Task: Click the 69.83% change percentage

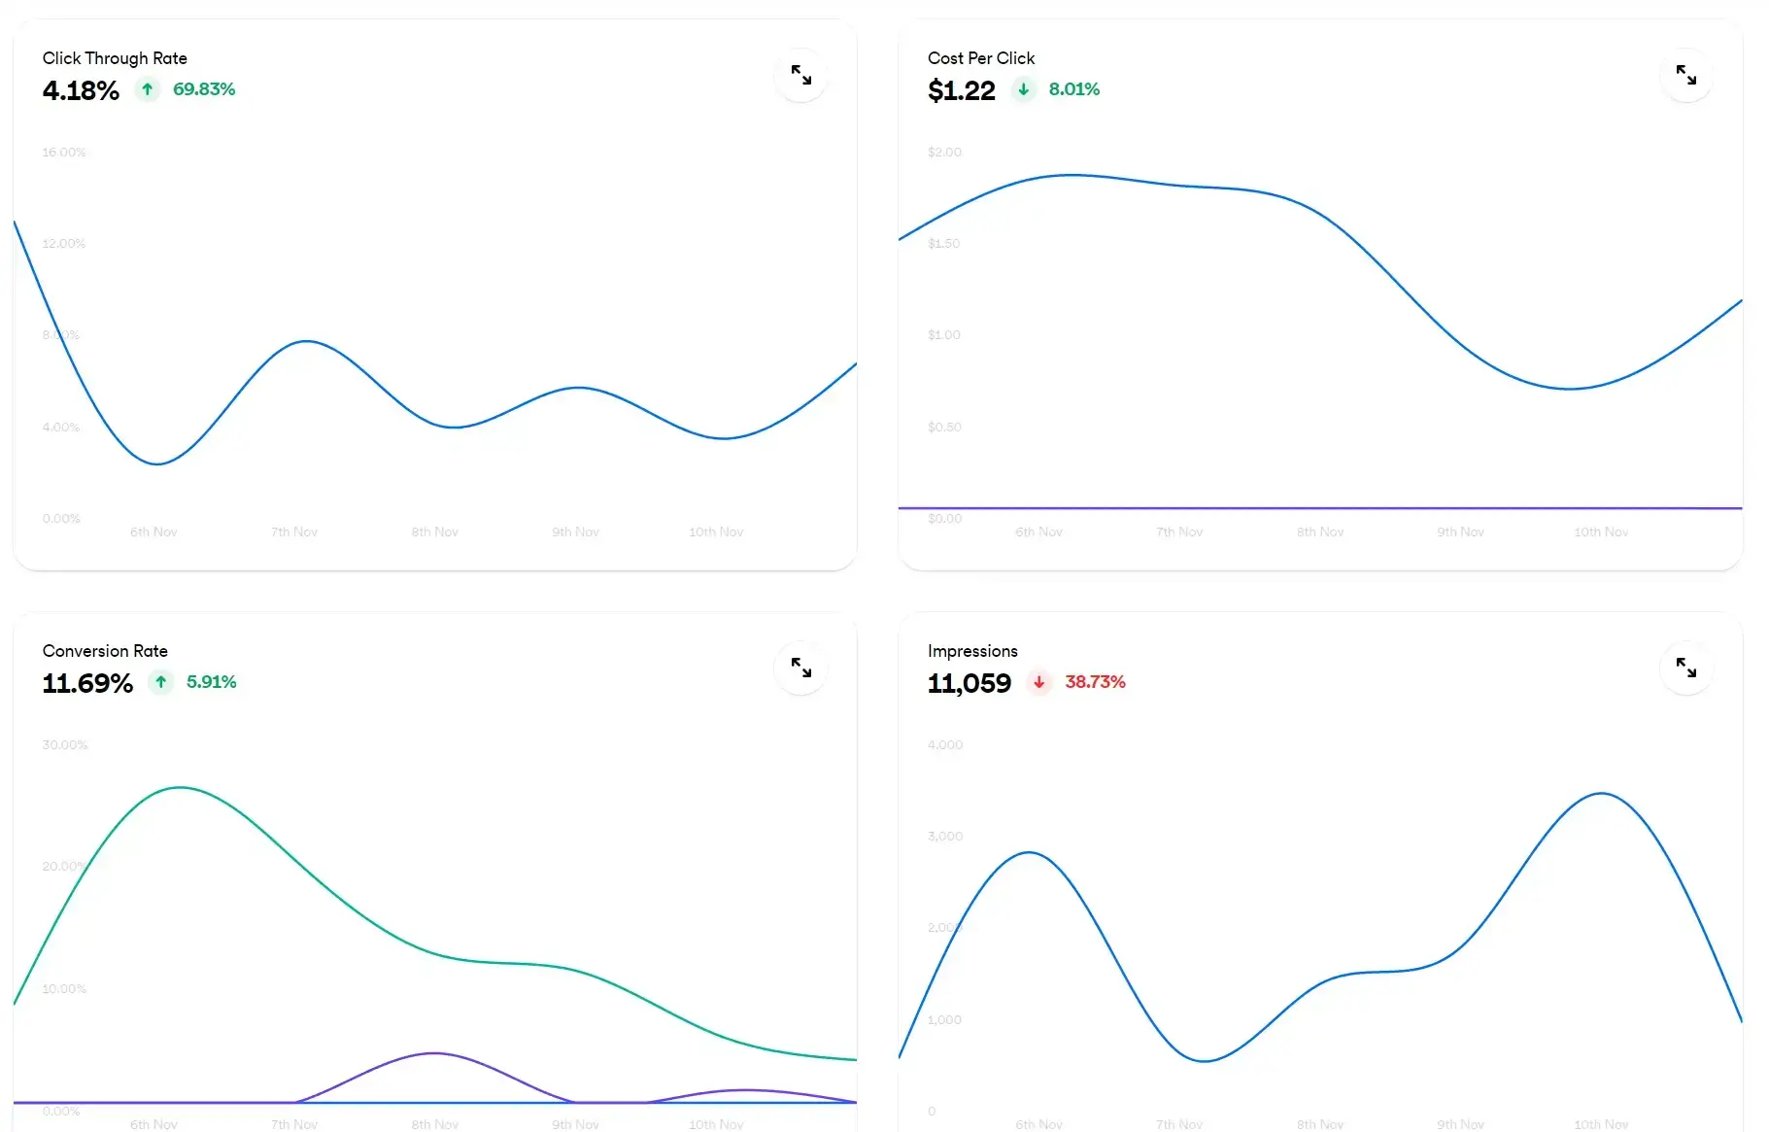Action: point(204,89)
